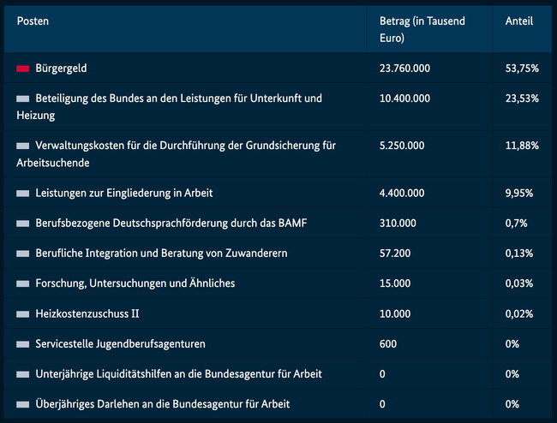Click the swatch next to Forschung, Untersuchungen

pos(23,283)
